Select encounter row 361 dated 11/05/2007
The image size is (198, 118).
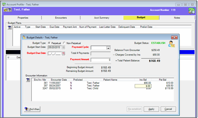(103, 83)
